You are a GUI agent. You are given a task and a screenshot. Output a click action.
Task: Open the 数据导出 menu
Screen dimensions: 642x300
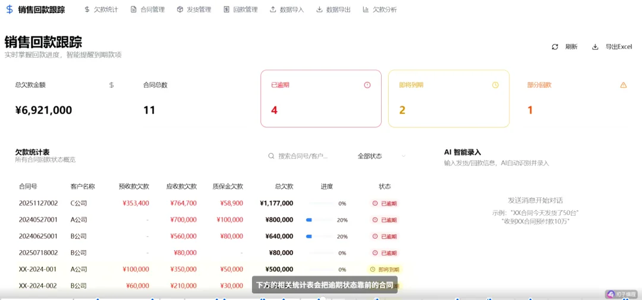click(333, 10)
